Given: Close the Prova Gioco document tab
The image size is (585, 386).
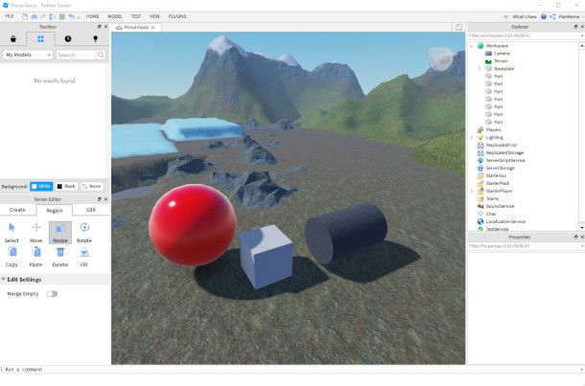Looking at the screenshot, I should click(x=153, y=27).
